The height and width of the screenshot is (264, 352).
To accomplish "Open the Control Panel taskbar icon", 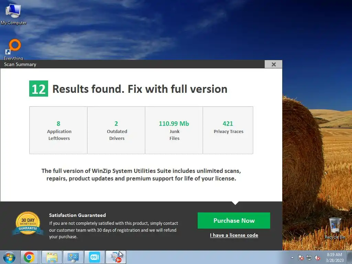I will pos(73,257).
